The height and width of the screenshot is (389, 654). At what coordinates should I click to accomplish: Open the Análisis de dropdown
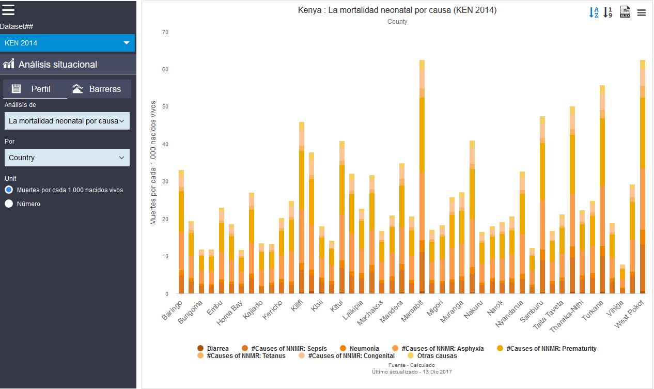click(67, 121)
